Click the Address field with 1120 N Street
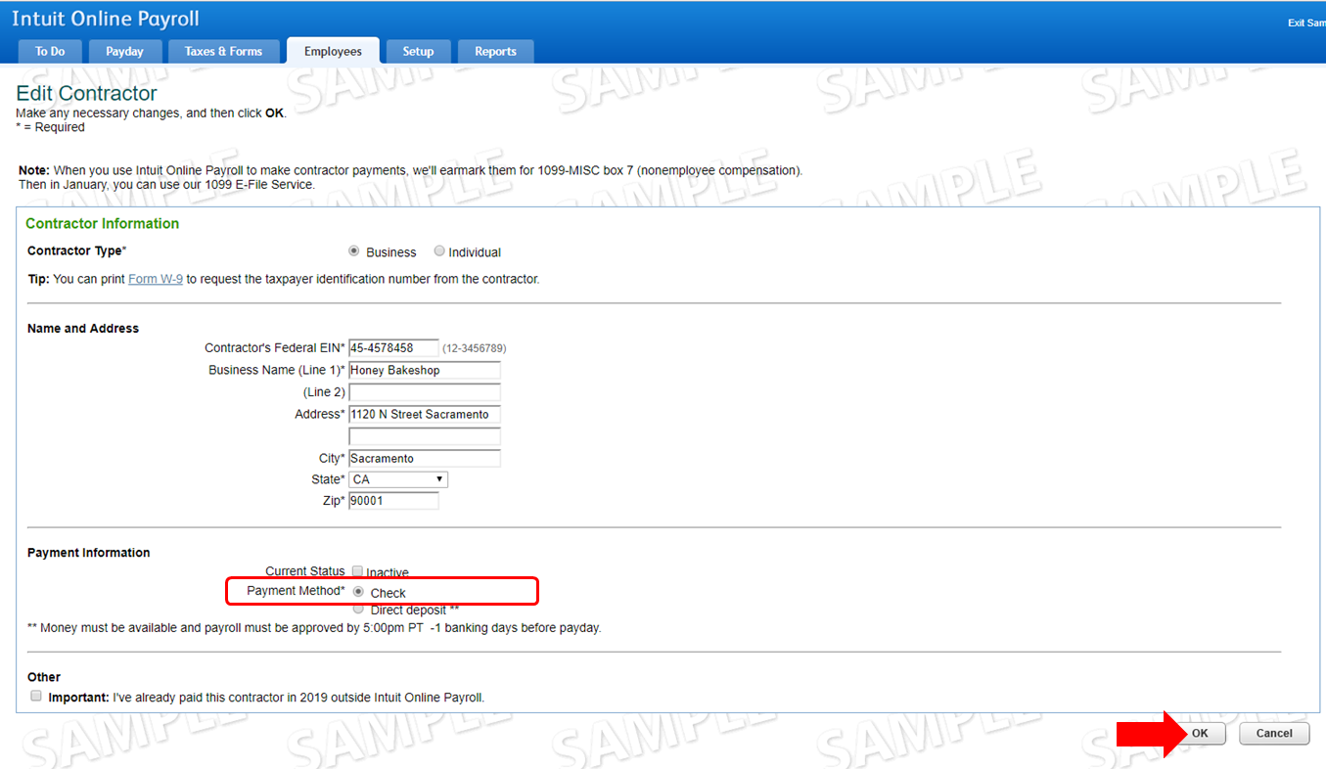This screenshot has height=769, width=1326. [x=425, y=414]
